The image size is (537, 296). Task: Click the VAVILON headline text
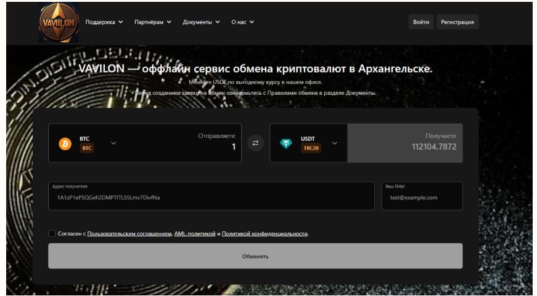click(255, 69)
